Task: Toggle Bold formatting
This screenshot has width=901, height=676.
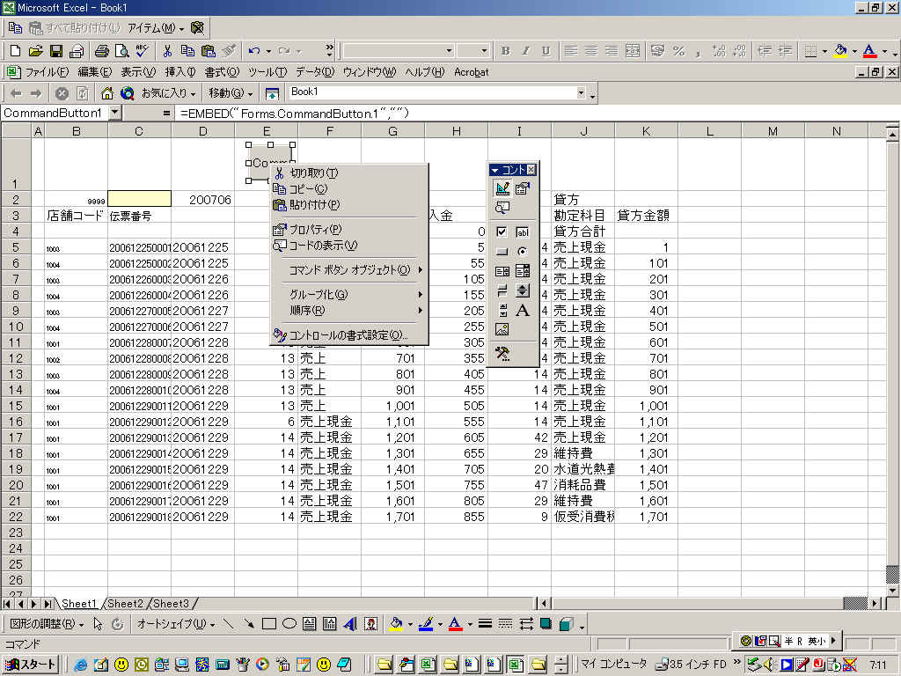Action: (x=506, y=51)
